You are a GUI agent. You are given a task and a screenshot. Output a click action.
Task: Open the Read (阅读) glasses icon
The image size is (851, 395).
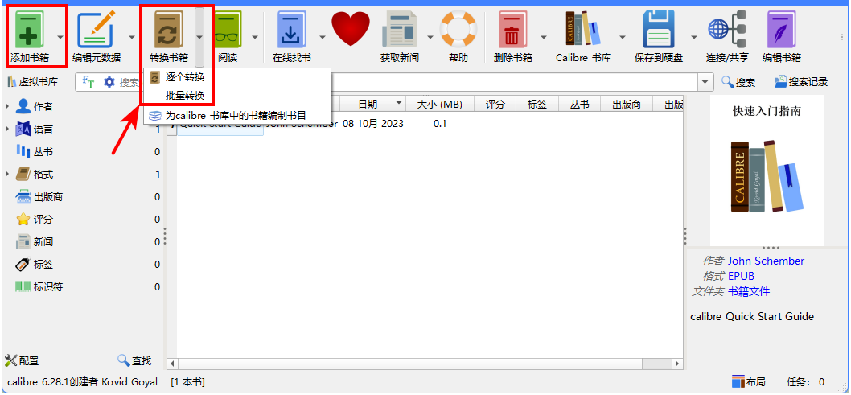228,30
